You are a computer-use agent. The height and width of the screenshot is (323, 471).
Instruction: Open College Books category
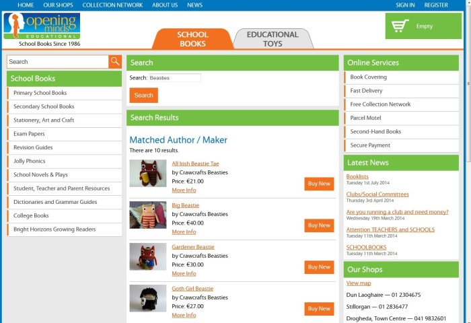click(65, 216)
